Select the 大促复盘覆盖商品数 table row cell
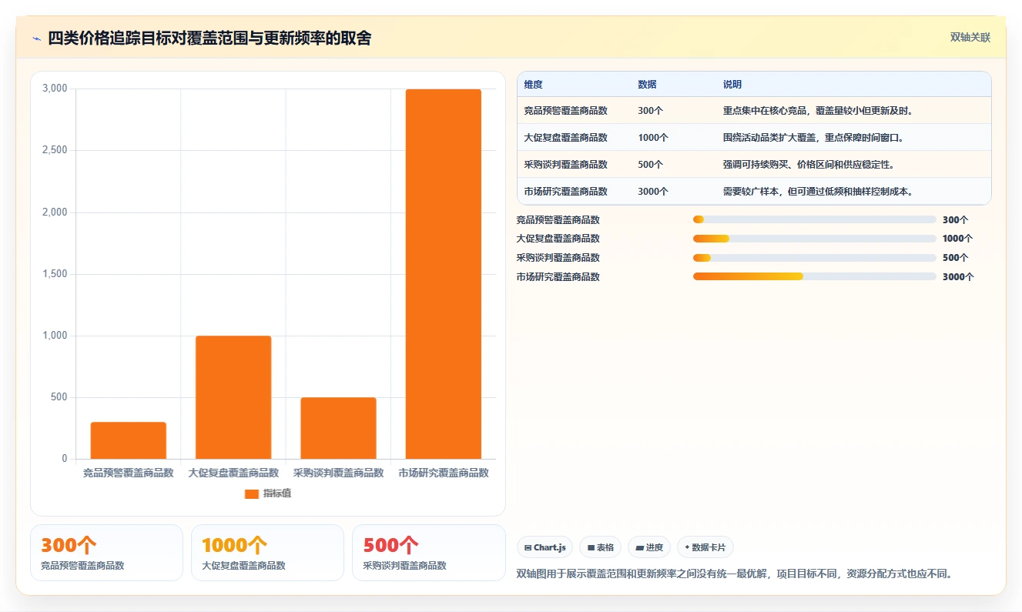Viewport: 1022px width, 612px height. click(566, 138)
